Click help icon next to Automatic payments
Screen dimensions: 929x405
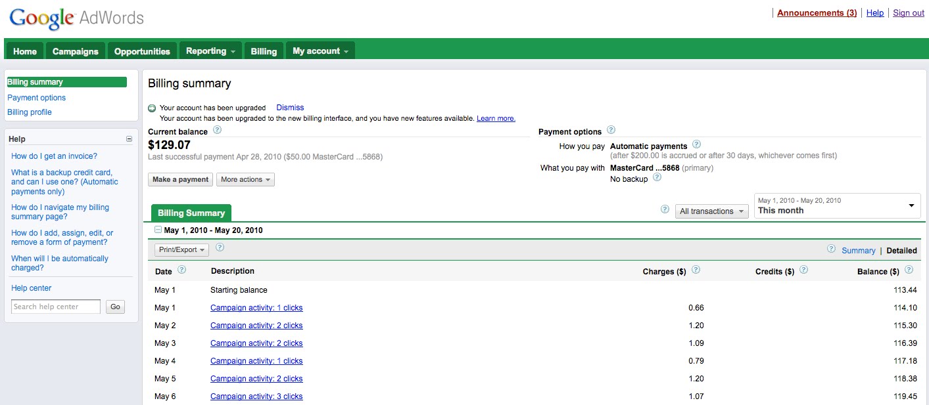click(696, 144)
